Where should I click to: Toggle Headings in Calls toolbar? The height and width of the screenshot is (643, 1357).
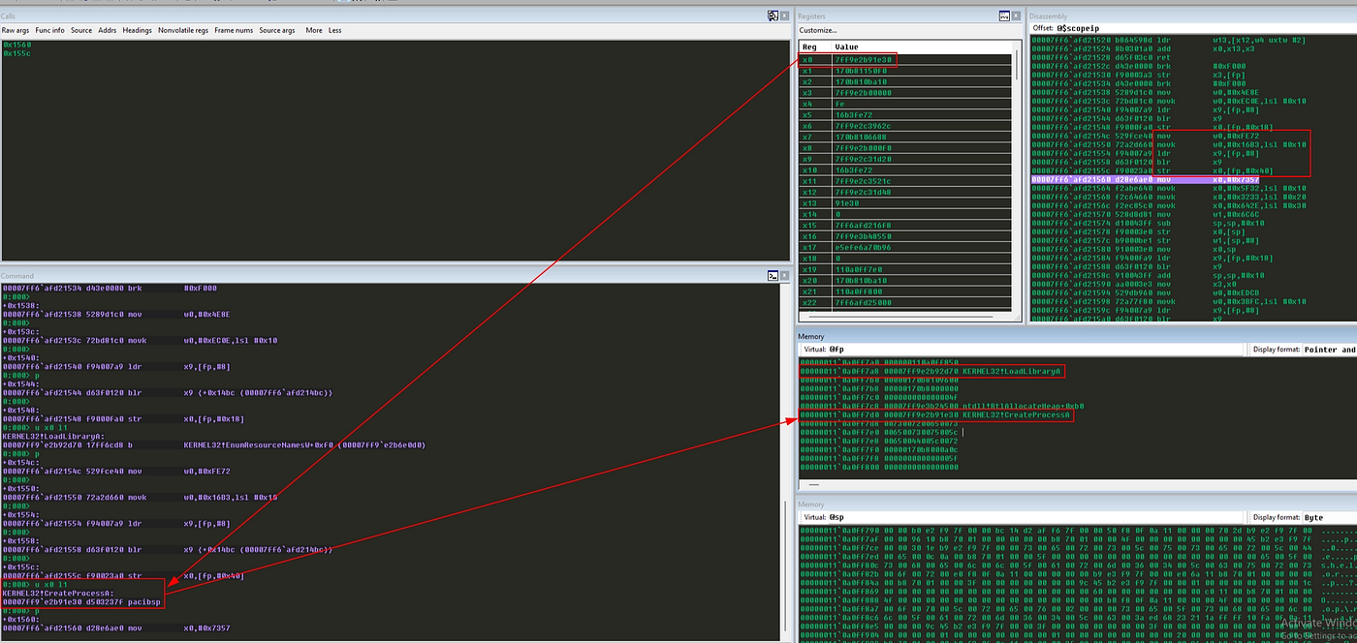tap(137, 30)
